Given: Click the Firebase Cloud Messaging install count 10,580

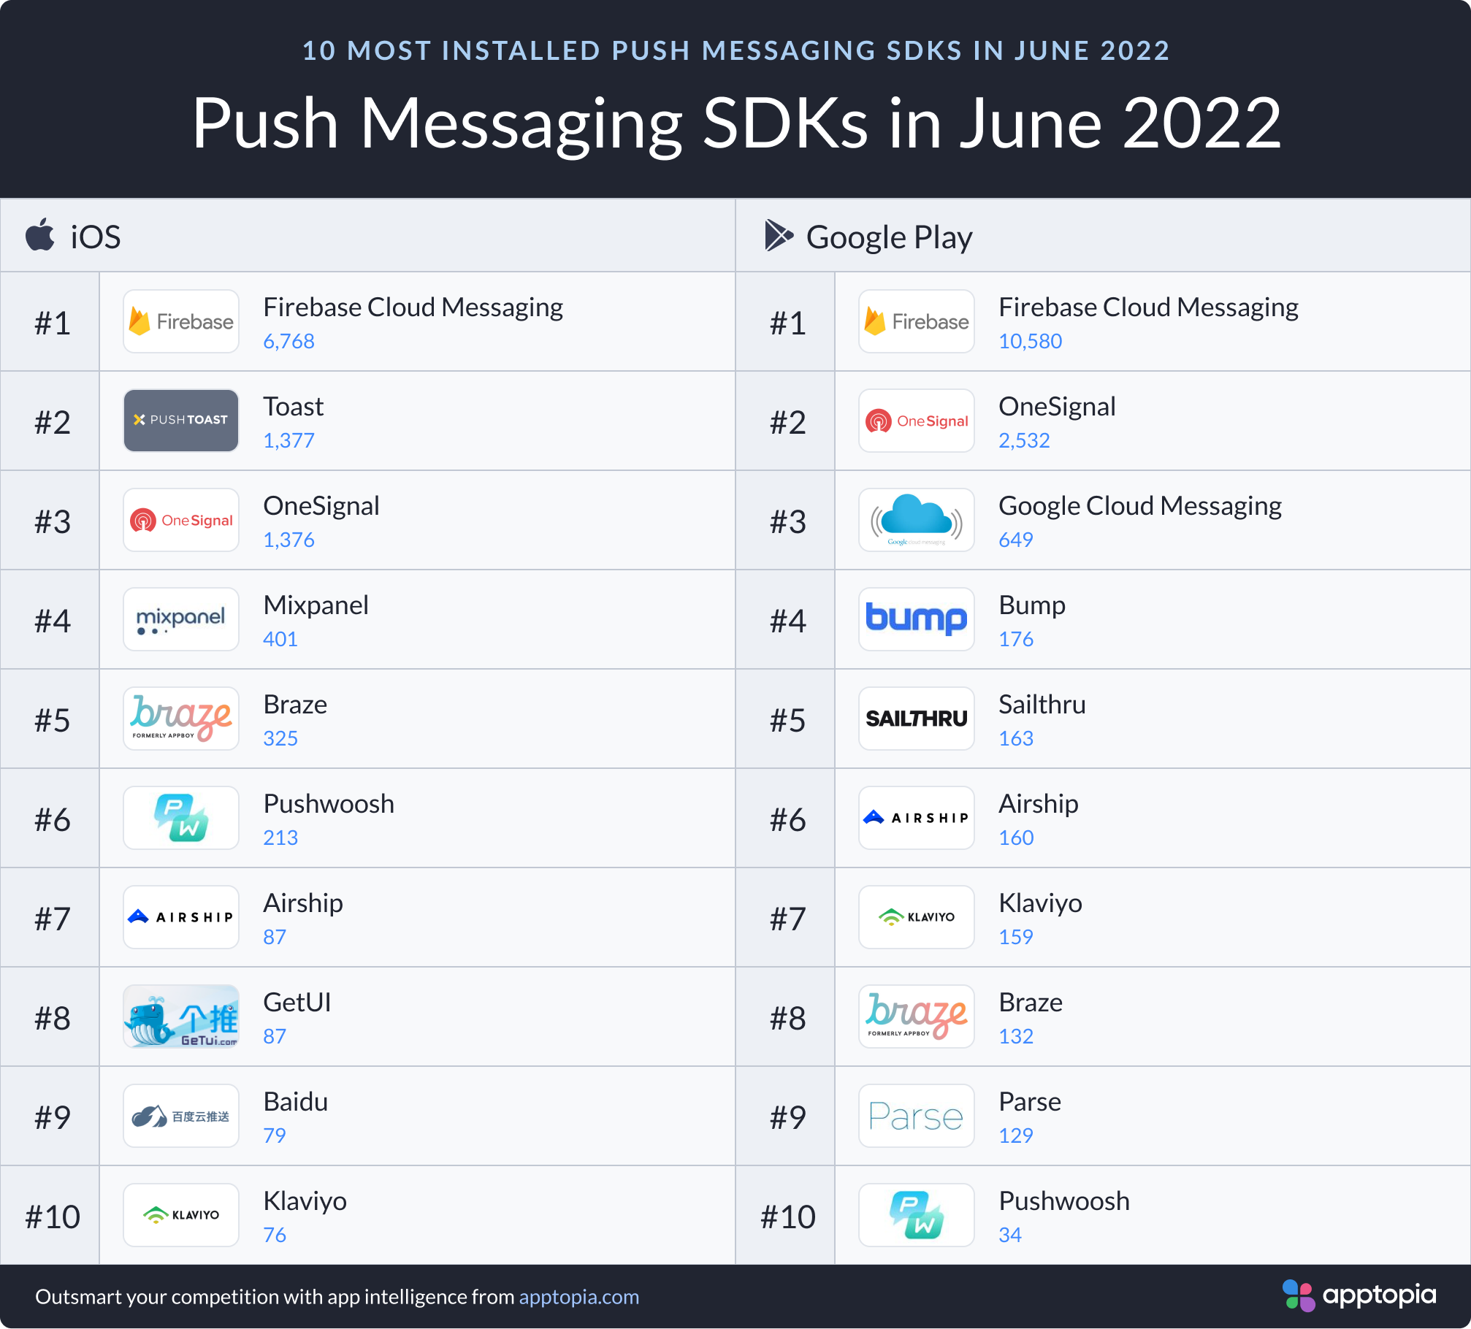Looking at the screenshot, I should tap(1030, 341).
